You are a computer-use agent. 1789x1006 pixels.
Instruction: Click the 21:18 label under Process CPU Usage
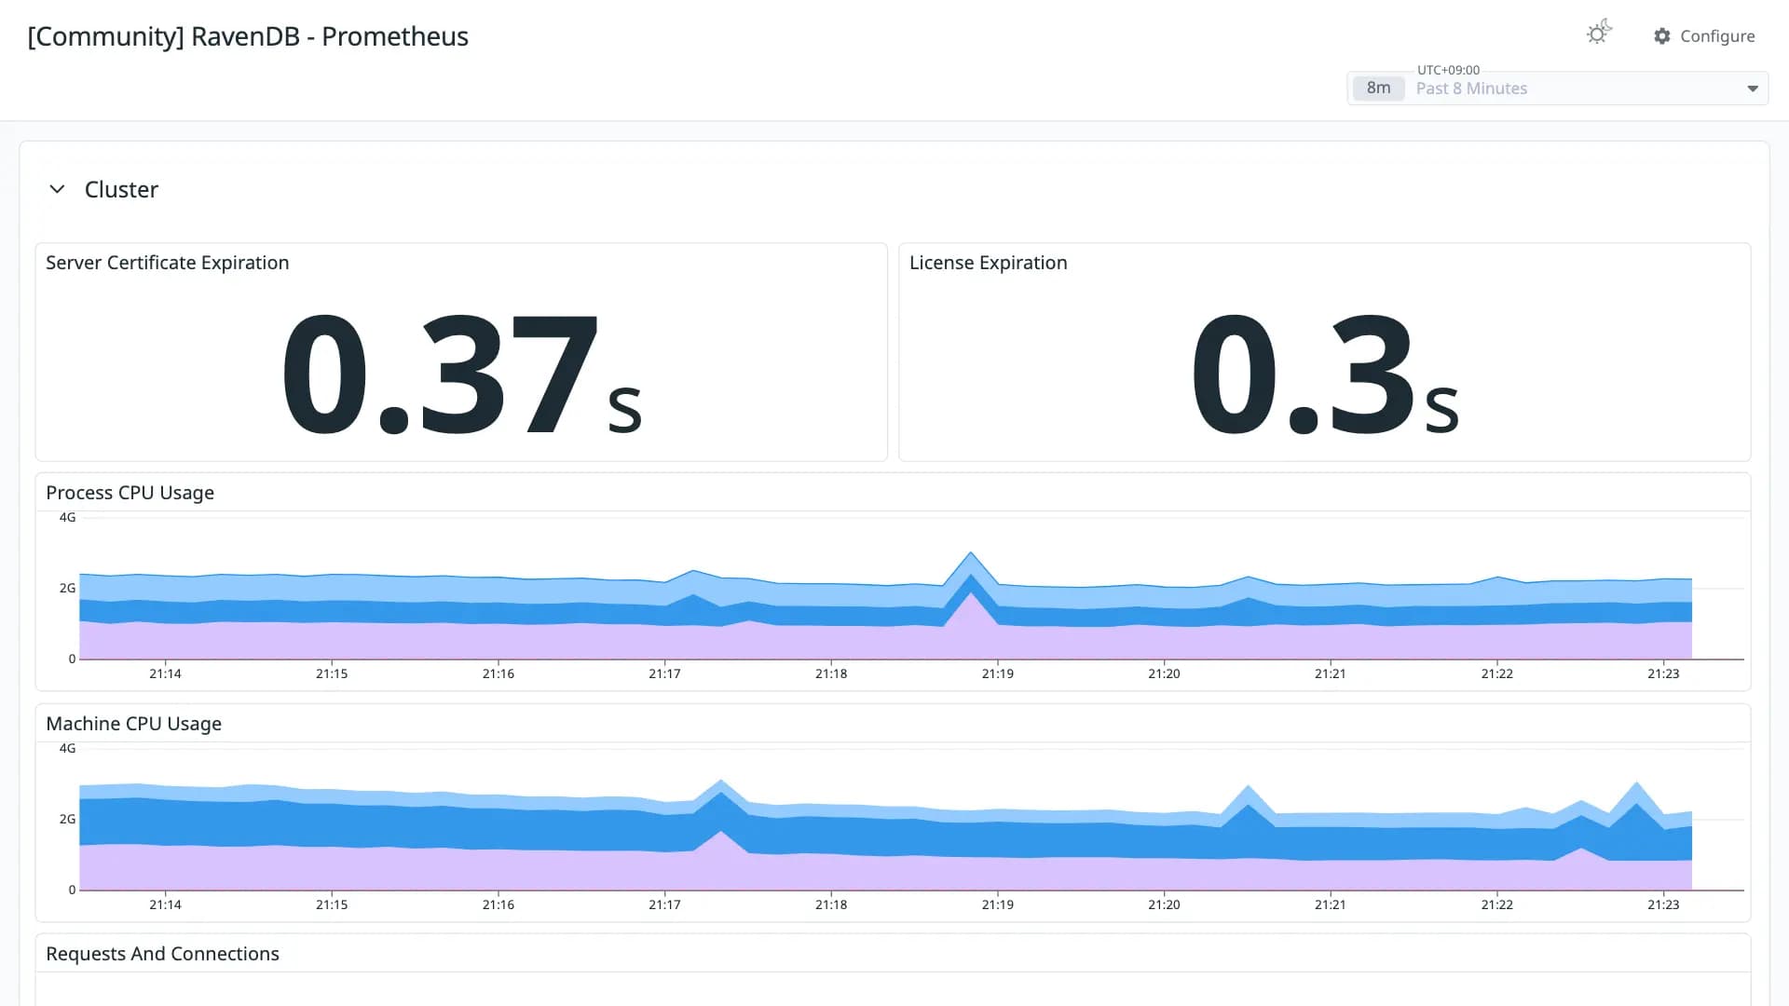[x=831, y=673]
